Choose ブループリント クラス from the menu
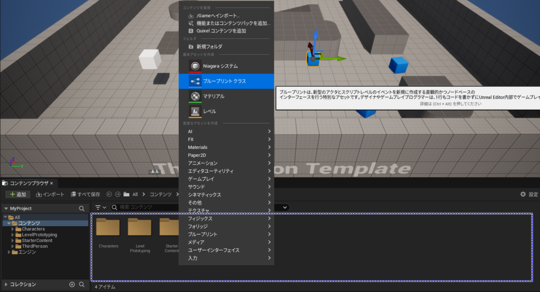Viewport: 540px width, 292px height. (x=226, y=81)
